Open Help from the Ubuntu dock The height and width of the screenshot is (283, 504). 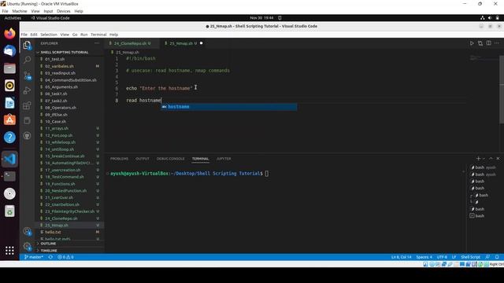tap(9, 138)
